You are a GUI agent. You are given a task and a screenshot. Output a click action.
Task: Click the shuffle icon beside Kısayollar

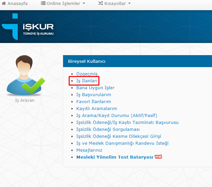tap(100, 4)
